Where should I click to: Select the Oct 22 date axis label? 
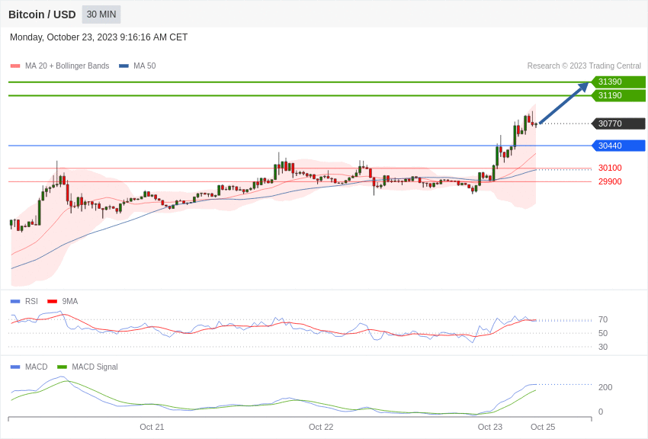point(321,427)
